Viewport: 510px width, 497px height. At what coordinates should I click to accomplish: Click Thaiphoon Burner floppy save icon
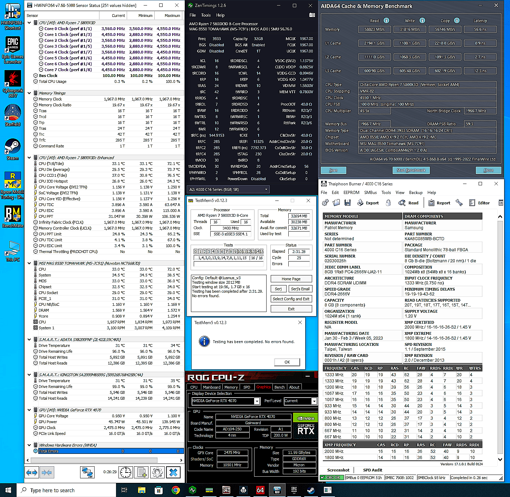click(x=347, y=203)
